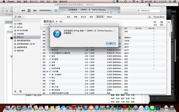Image resolution: width=179 pixels, height=112 pixels.
Task: Uncheck the song checkbox in row 299
Action: (x=50, y=84)
